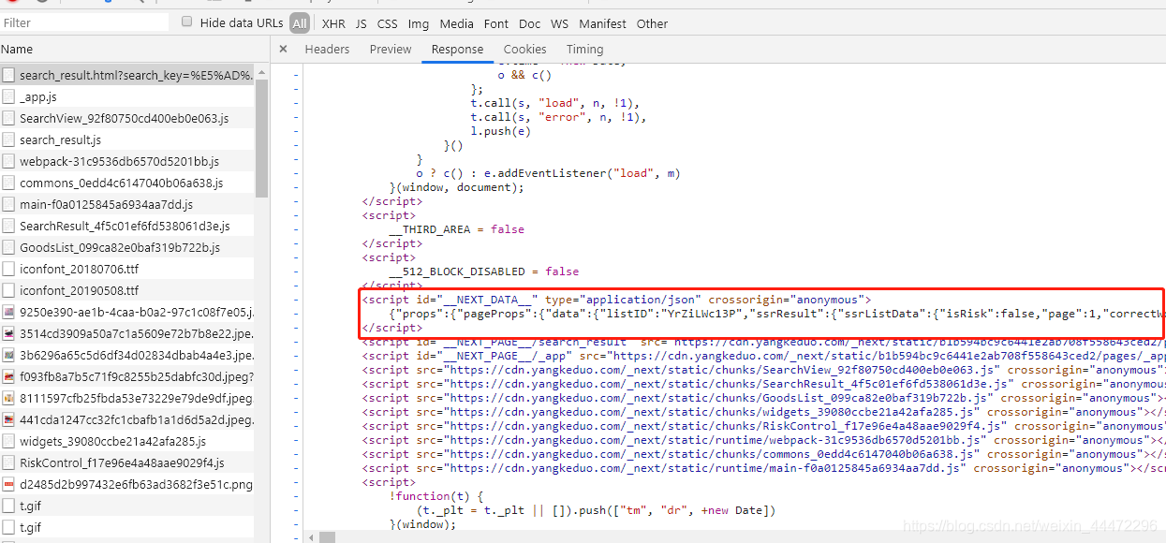Click the }(window, document); code line

[458, 187]
